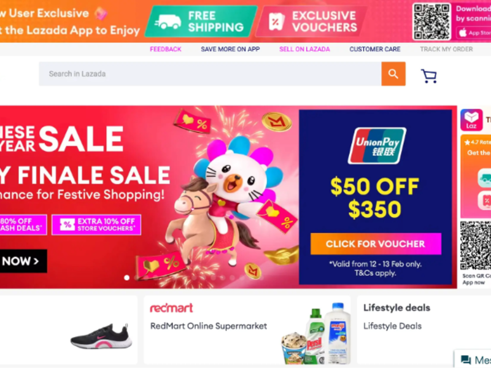Focus the Search in Lazada field
The width and height of the screenshot is (491, 368).
[x=210, y=74]
